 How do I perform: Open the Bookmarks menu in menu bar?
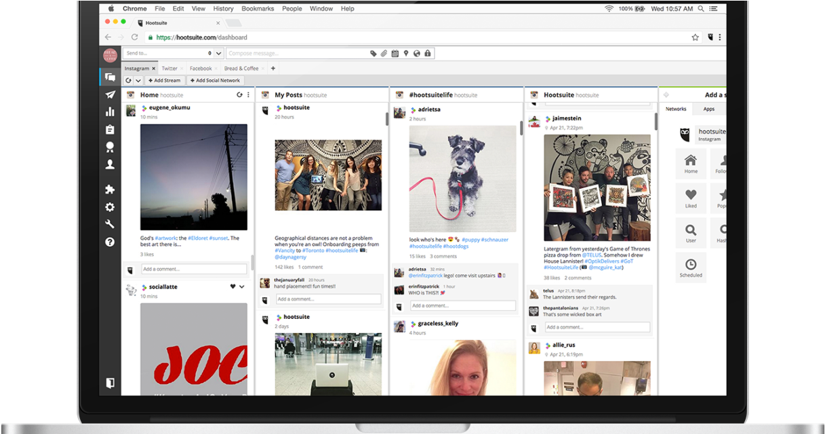tap(258, 9)
